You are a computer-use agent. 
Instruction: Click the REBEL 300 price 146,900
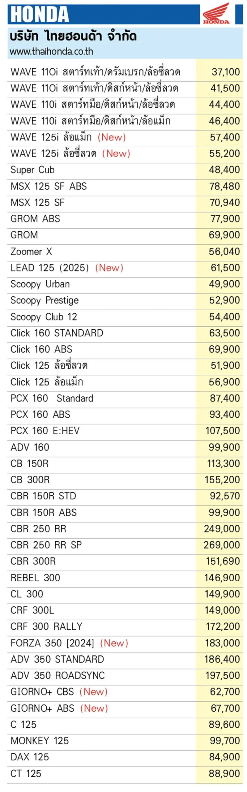[222, 578]
